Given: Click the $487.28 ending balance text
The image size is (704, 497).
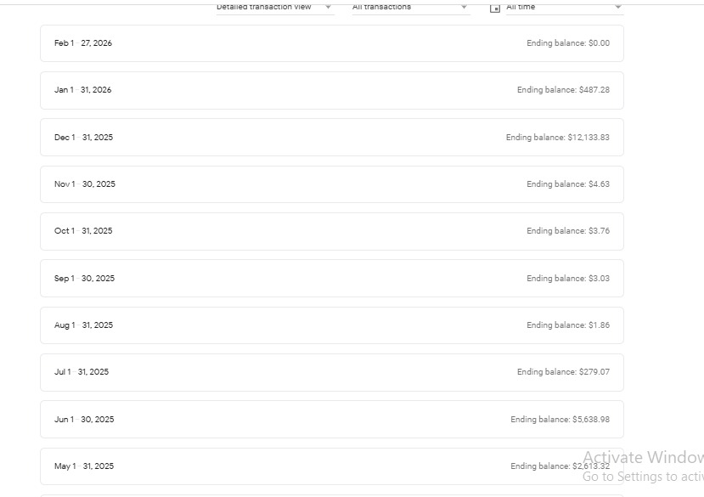Looking at the screenshot, I should pos(594,90).
